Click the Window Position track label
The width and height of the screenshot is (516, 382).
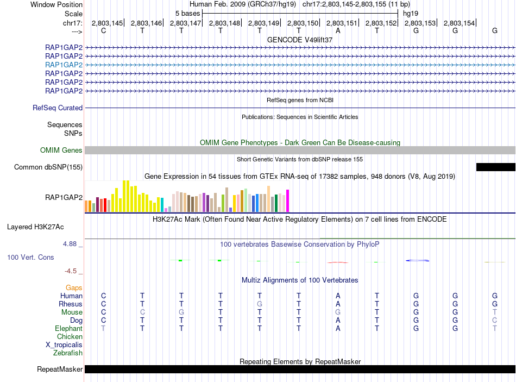(56, 4)
